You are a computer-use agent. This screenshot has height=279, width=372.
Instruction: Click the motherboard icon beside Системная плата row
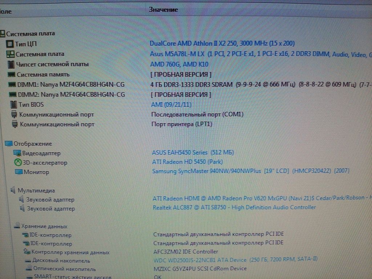11,54
